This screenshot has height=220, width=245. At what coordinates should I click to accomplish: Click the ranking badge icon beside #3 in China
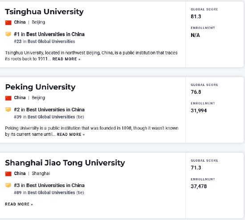tap(8, 185)
